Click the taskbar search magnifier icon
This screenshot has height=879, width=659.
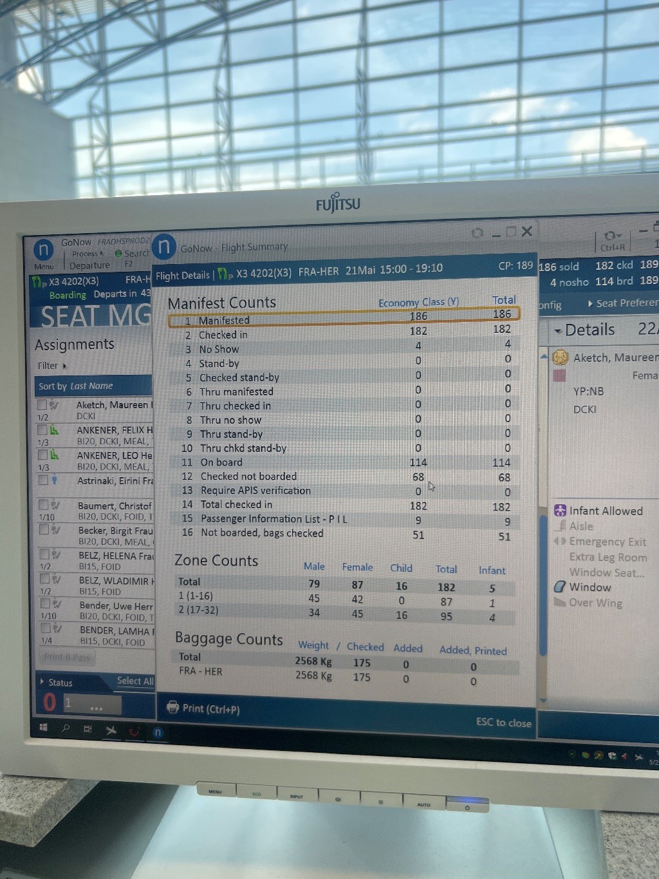[x=66, y=728]
